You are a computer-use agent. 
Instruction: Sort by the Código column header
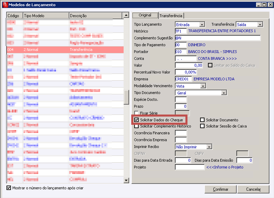(x=15, y=16)
